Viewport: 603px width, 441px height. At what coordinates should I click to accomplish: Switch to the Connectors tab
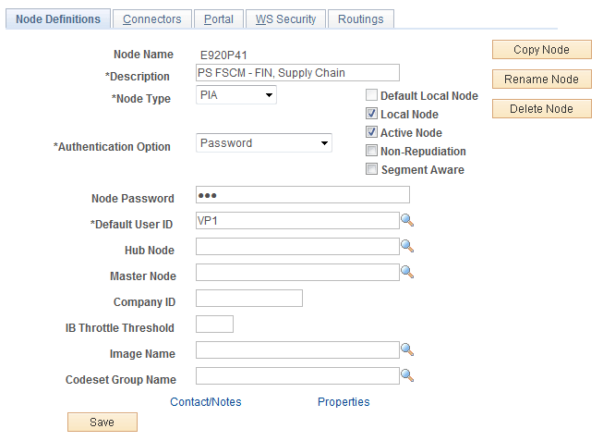151,18
